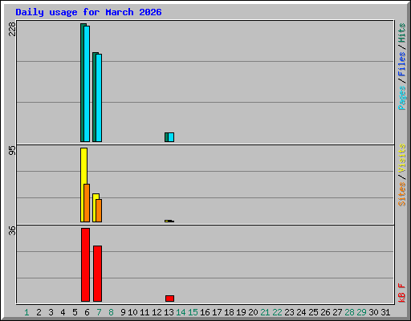Click green day label '7' on the axis
Screen dimensions: 411x321
click(99, 312)
